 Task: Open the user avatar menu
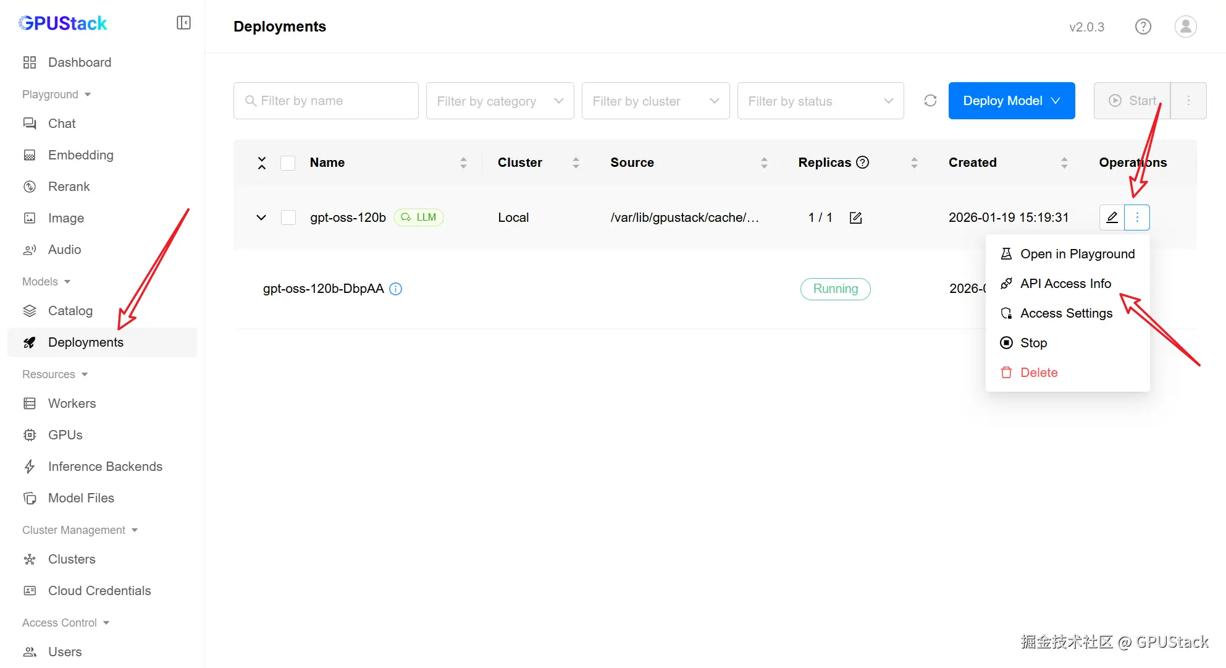pyautogui.click(x=1185, y=27)
